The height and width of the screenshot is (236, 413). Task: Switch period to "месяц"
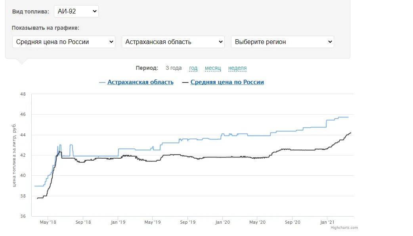pos(213,68)
